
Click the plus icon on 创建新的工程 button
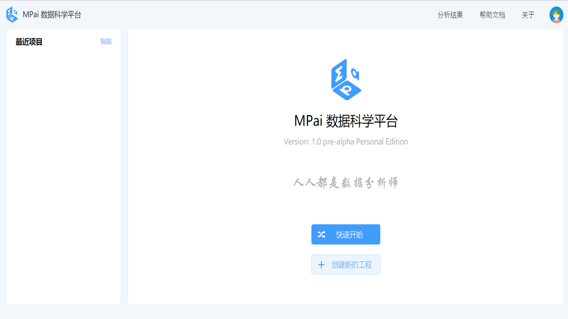pos(322,264)
